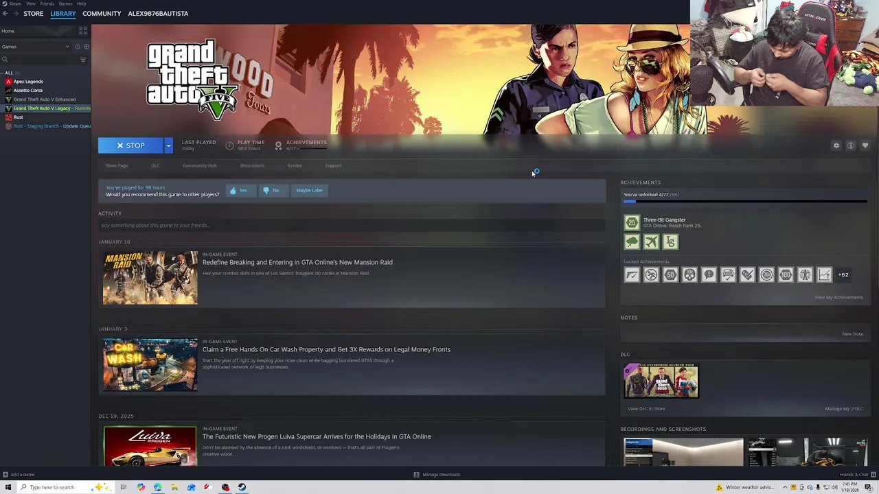Open the View menu
The width and height of the screenshot is (879, 494).
[x=31, y=3]
